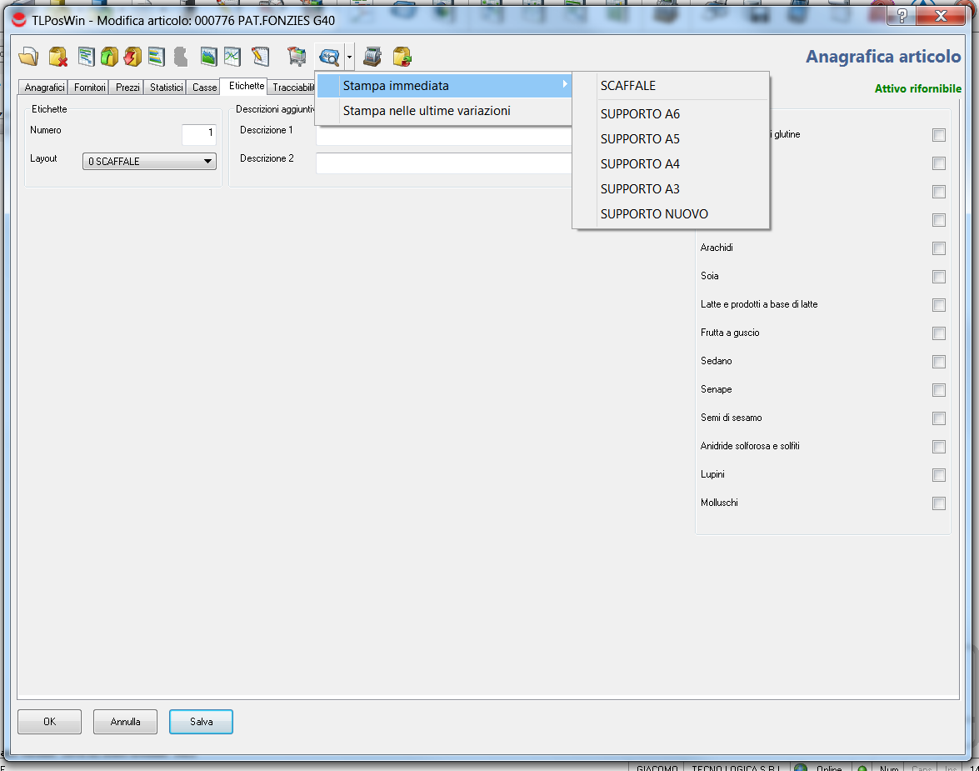Image resolution: width=979 pixels, height=771 pixels.
Task: Switch to the Prezzi tab
Action: 127,88
